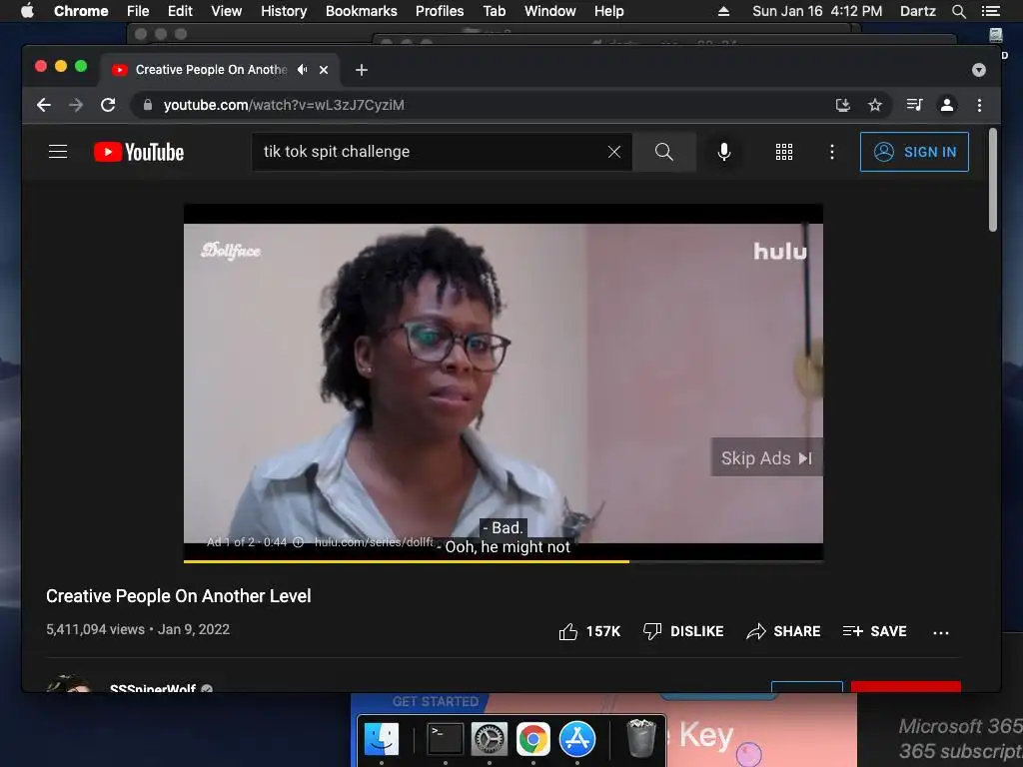Click the page vertical scrollbar
The image size is (1023, 767).
pyautogui.click(x=992, y=180)
